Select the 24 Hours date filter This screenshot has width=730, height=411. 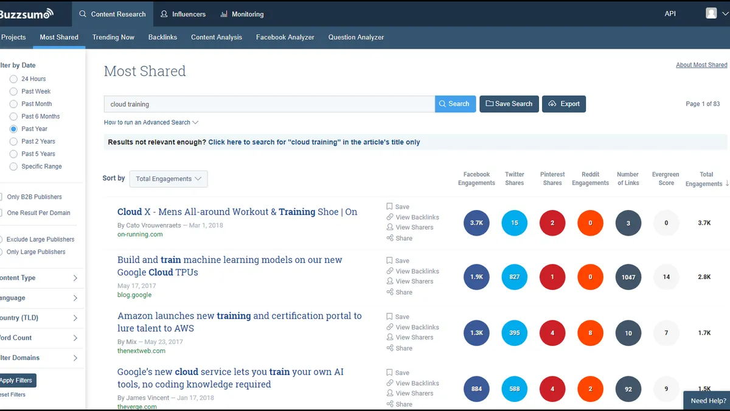point(13,79)
